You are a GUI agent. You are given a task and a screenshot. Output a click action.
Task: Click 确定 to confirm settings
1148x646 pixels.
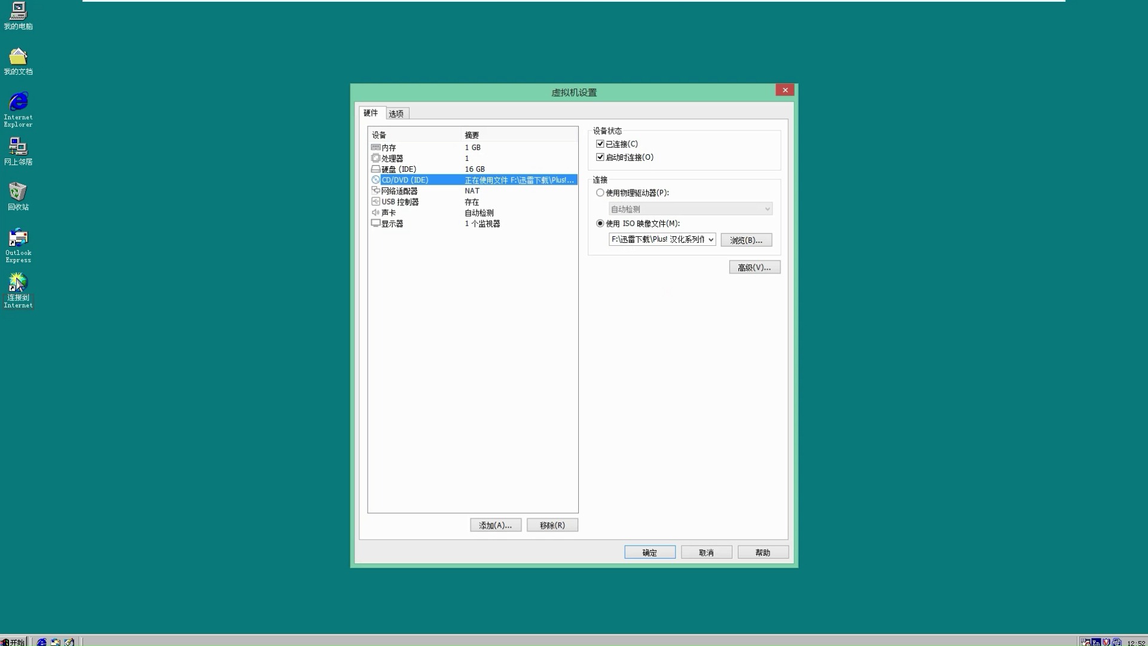(x=650, y=552)
